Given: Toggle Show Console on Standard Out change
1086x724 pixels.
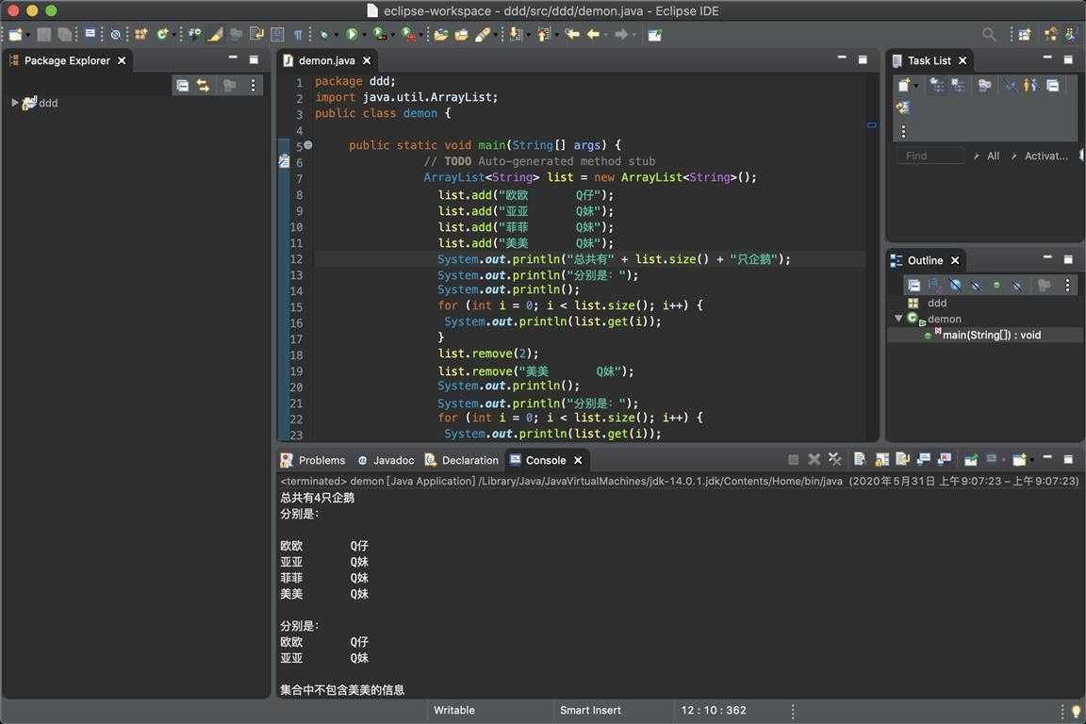Looking at the screenshot, I should point(924,459).
